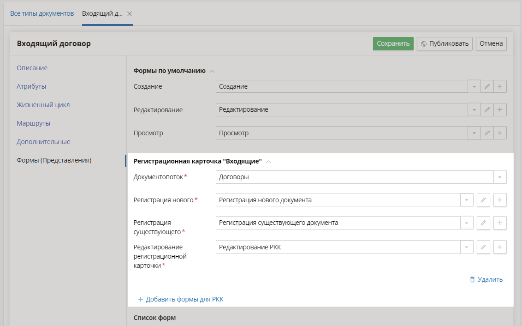Click the plus icon beside Редактирование РКК
Image resolution: width=522 pixels, height=326 pixels.
click(500, 247)
